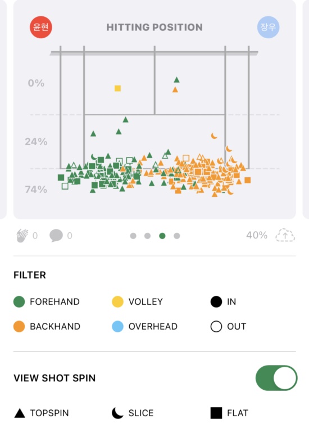Toggle the OUT hollow circle filter
Screen dimensions: 309x428
216,326
